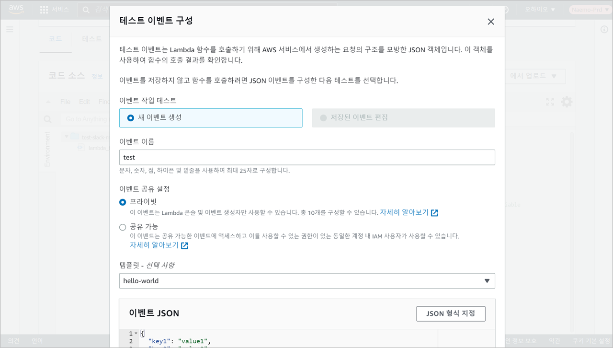613x348 pixels.
Task: Open the upload from dropdown button
Action: click(x=535, y=76)
